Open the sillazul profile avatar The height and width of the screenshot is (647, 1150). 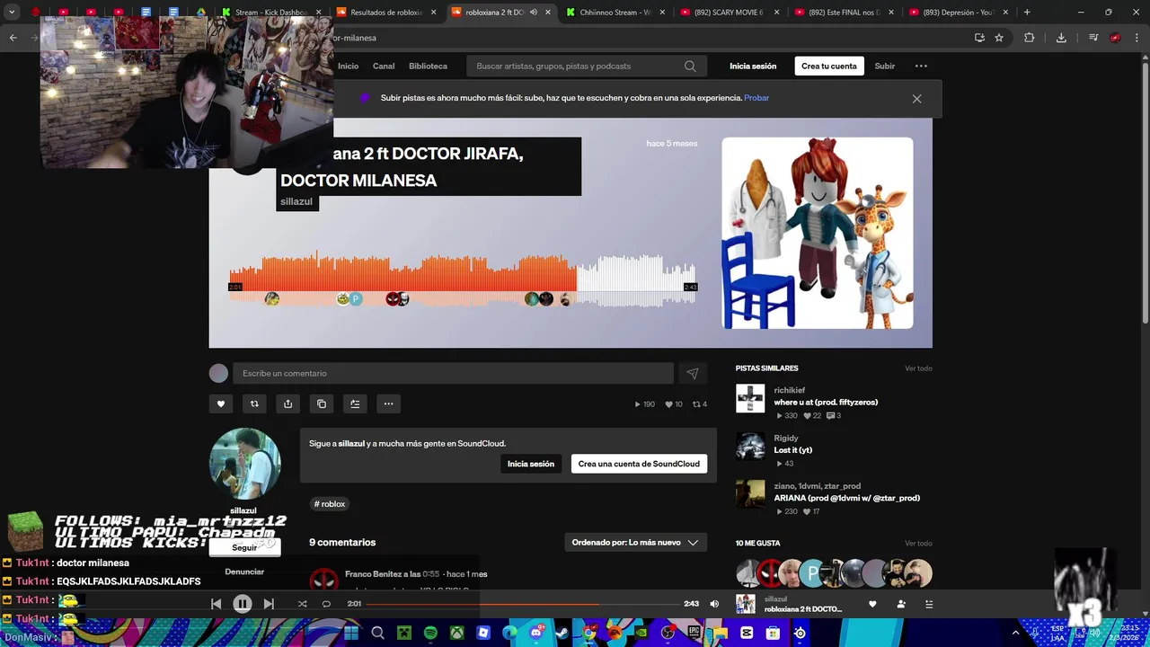[244, 464]
